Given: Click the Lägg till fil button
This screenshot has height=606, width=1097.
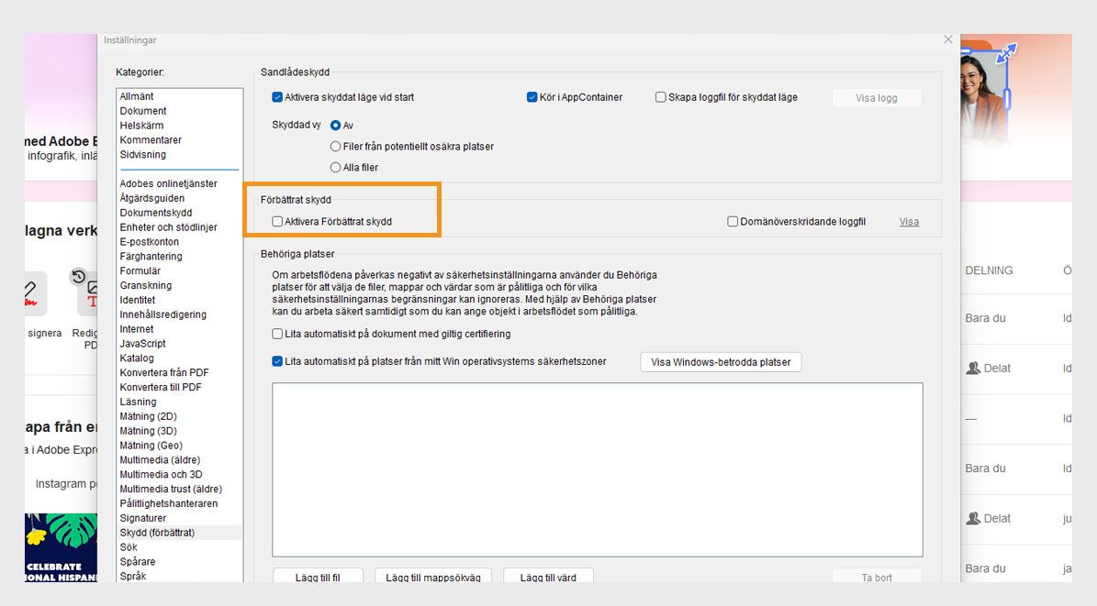Looking at the screenshot, I should tap(318, 576).
